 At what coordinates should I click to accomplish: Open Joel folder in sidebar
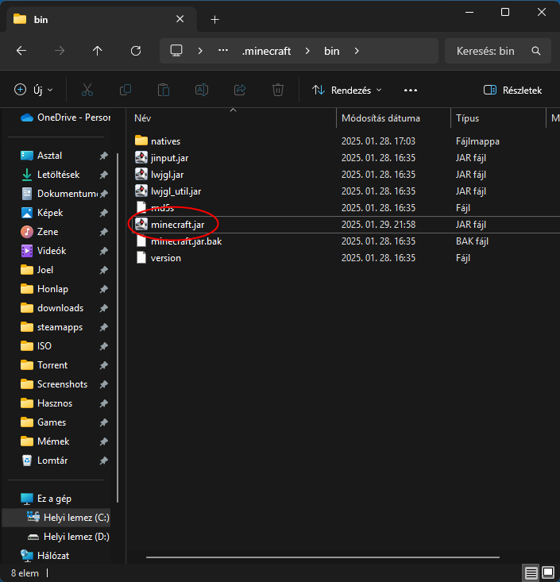[x=37, y=270]
